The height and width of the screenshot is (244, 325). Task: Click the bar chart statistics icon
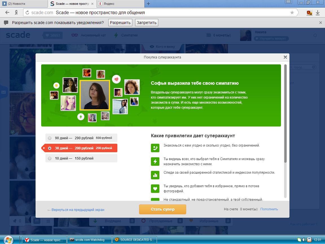point(155,175)
